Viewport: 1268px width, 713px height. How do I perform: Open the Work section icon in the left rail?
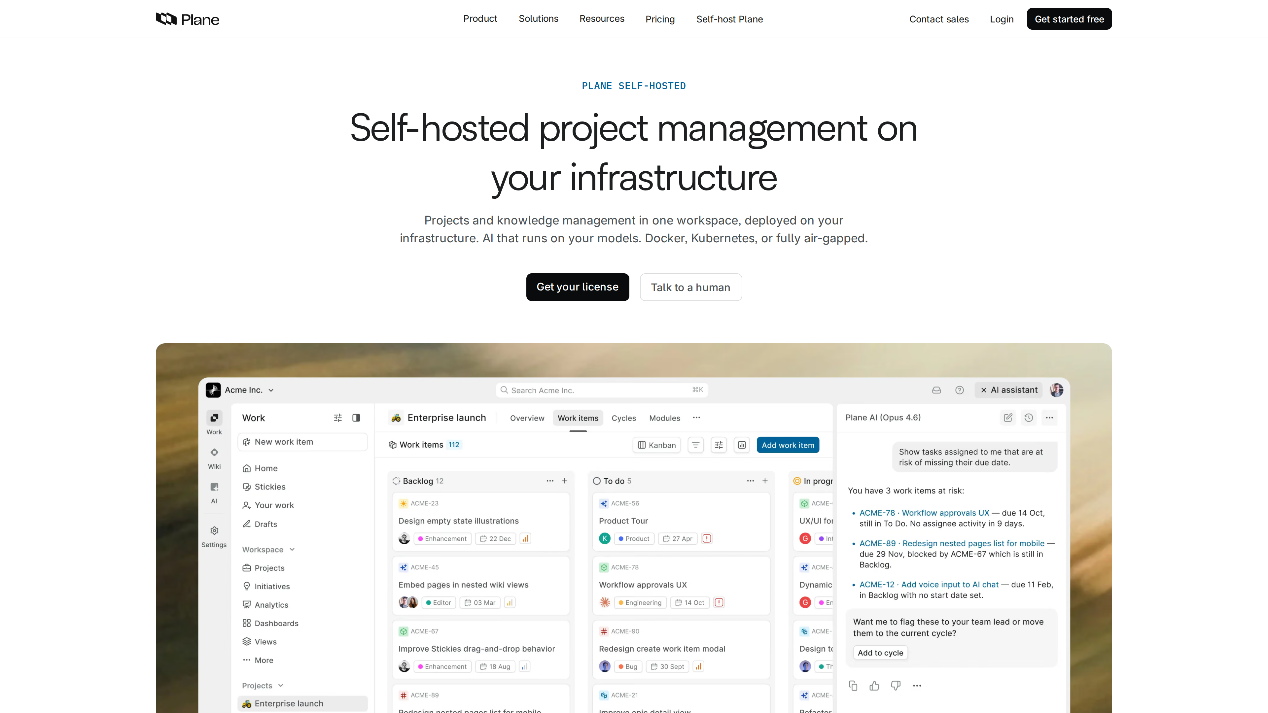pyautogui.click(x=214, y=418)
